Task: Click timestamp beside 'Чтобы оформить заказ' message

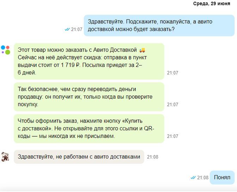Action: 172,136
